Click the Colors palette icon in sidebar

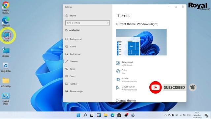(67, 47)
